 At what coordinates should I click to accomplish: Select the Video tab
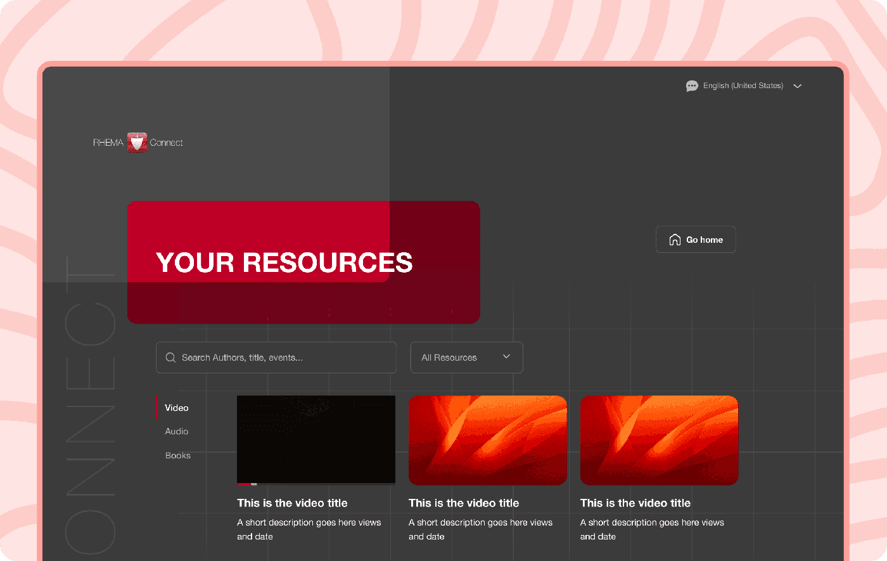point(177,408)
